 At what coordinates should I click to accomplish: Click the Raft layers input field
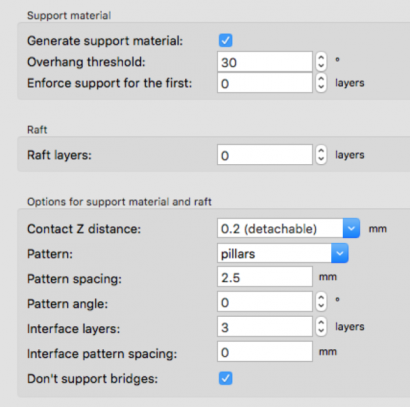tap(265, 155)
